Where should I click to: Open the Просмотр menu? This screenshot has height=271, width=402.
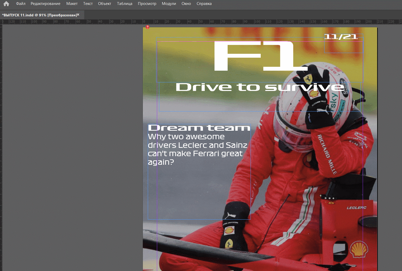click(x=147, y=4)
